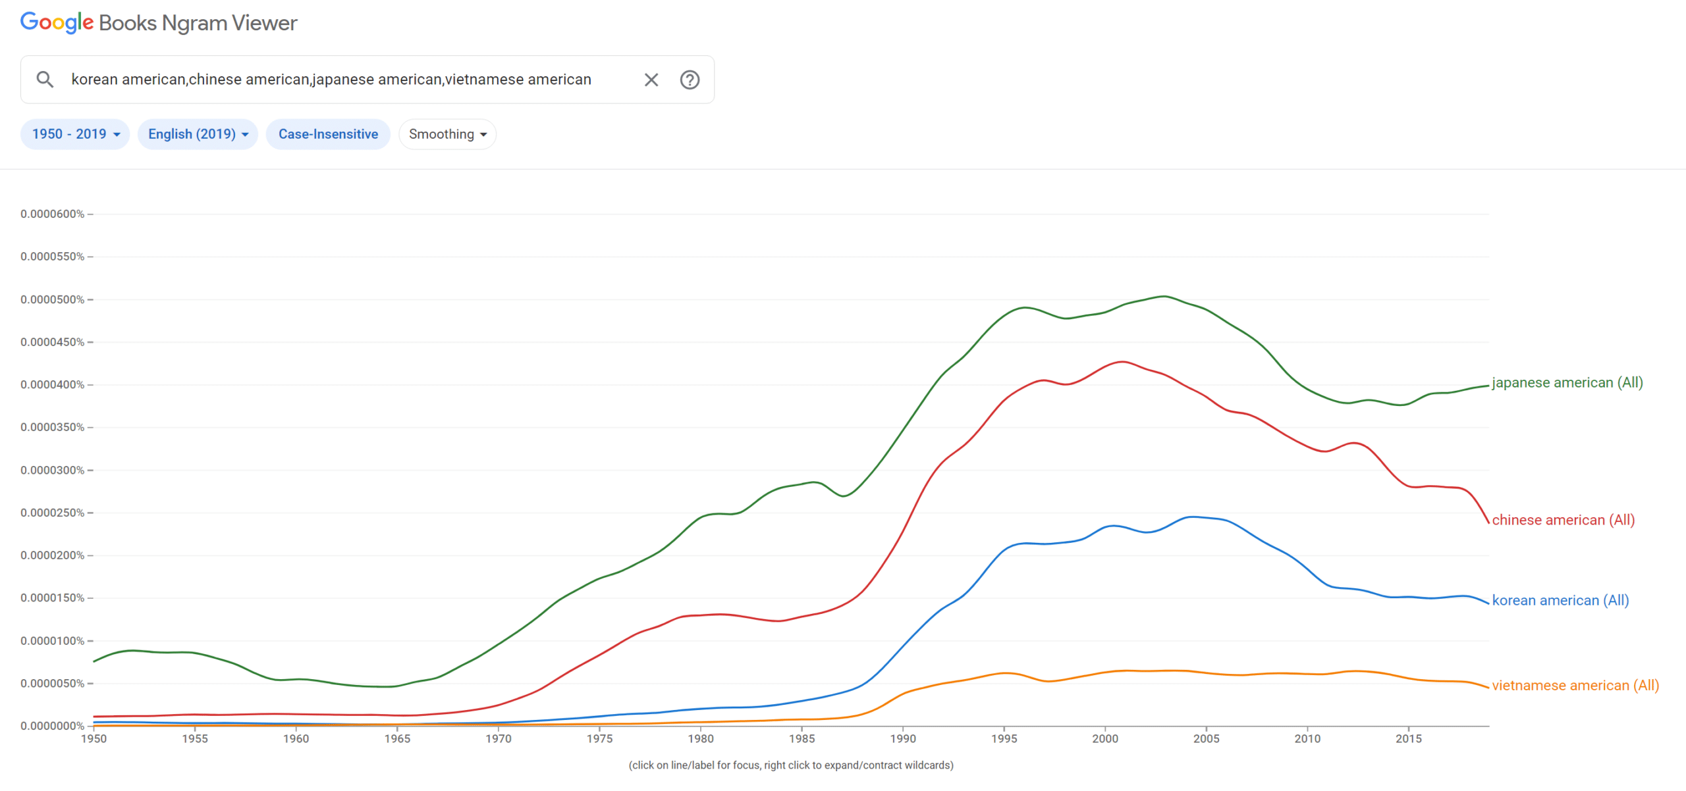Screen dimensions: 1686x791
Task: Open the English (2019) corpus dropdown
Action: [x=197, y=134]
